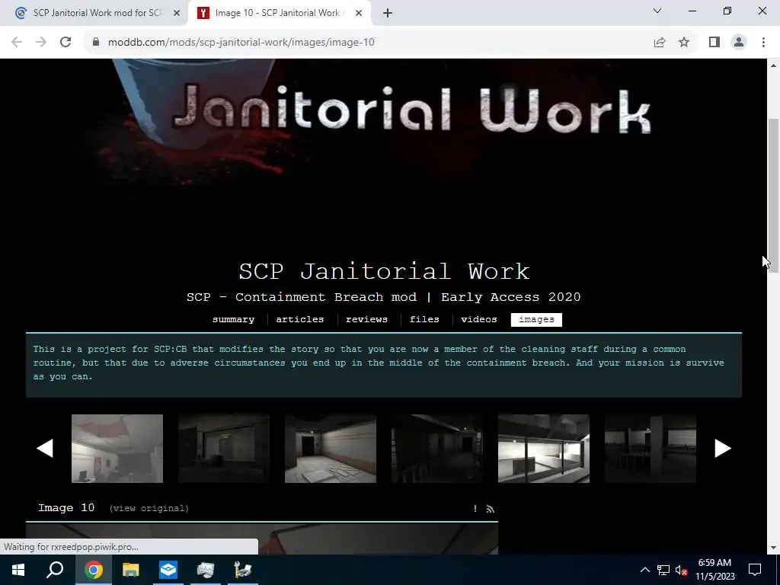780x585 pixels.
Task: Open the Windows Start menu
Action: [x=18, y=570]
